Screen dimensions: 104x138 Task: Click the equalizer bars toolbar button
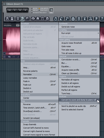tap(90, 19)
